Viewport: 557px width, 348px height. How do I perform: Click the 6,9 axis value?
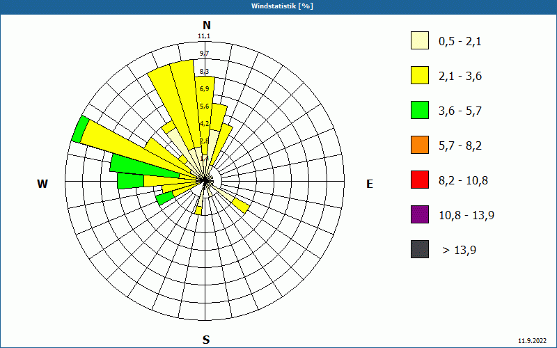point(204,88)
